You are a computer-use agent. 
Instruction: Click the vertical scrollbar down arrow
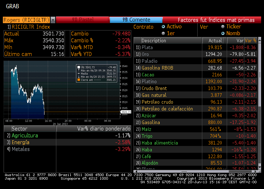[x=259, y=167]
